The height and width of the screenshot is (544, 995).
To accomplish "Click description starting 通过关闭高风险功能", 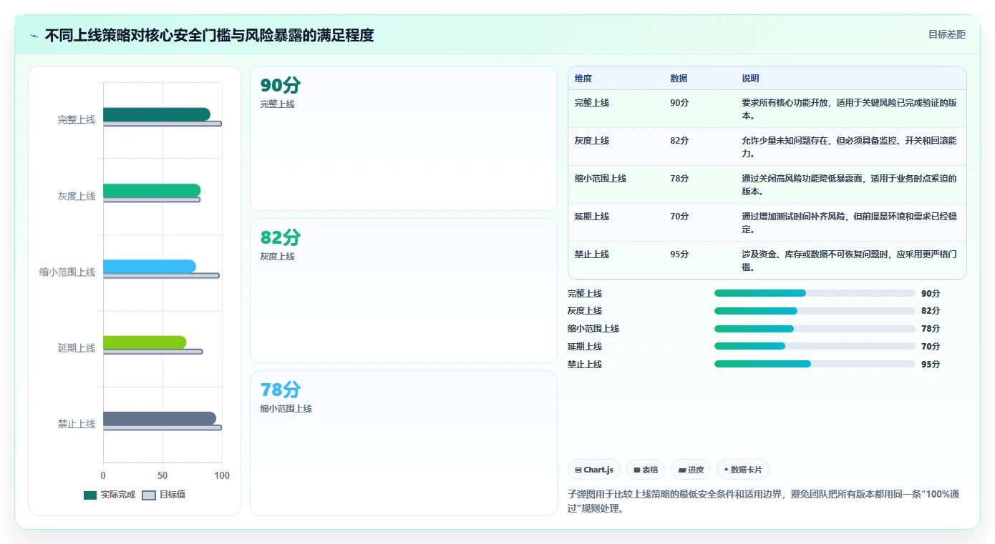I will tap(849, 185).
